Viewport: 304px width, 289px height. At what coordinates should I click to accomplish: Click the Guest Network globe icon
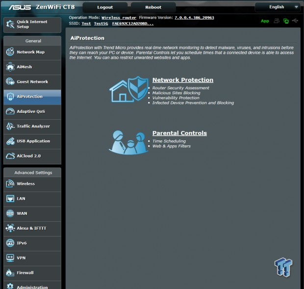tap(10, 81)
